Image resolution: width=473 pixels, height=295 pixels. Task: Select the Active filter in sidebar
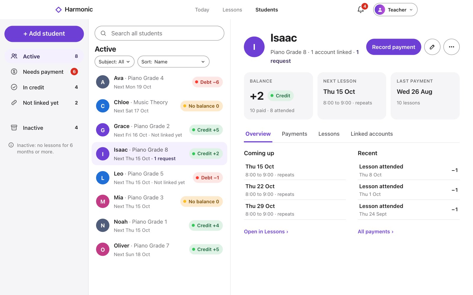point(44,56)
